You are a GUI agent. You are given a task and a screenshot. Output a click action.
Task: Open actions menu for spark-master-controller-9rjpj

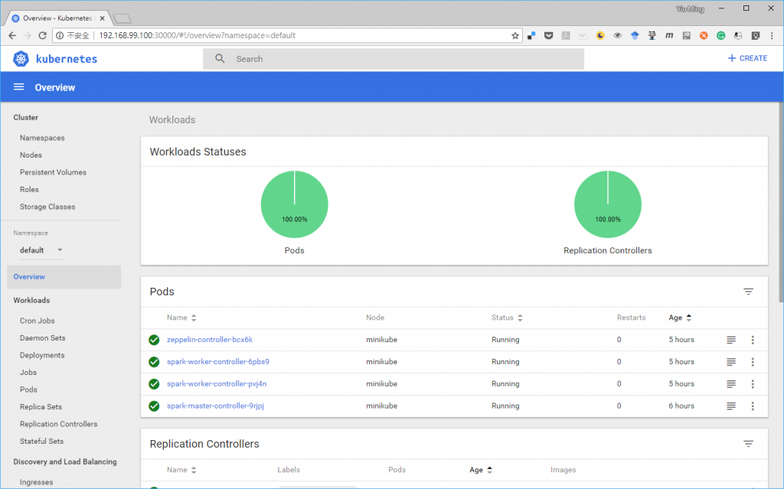point(753,406)
